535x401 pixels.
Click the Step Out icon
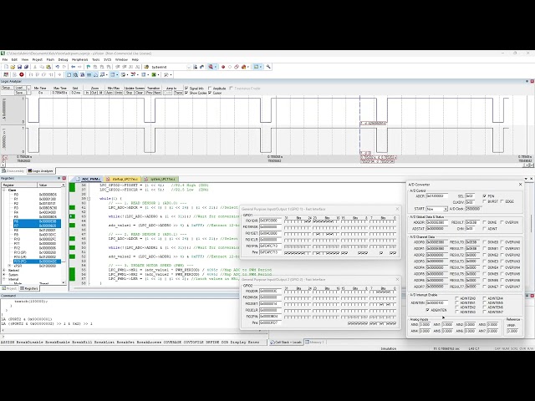point(43,74)
